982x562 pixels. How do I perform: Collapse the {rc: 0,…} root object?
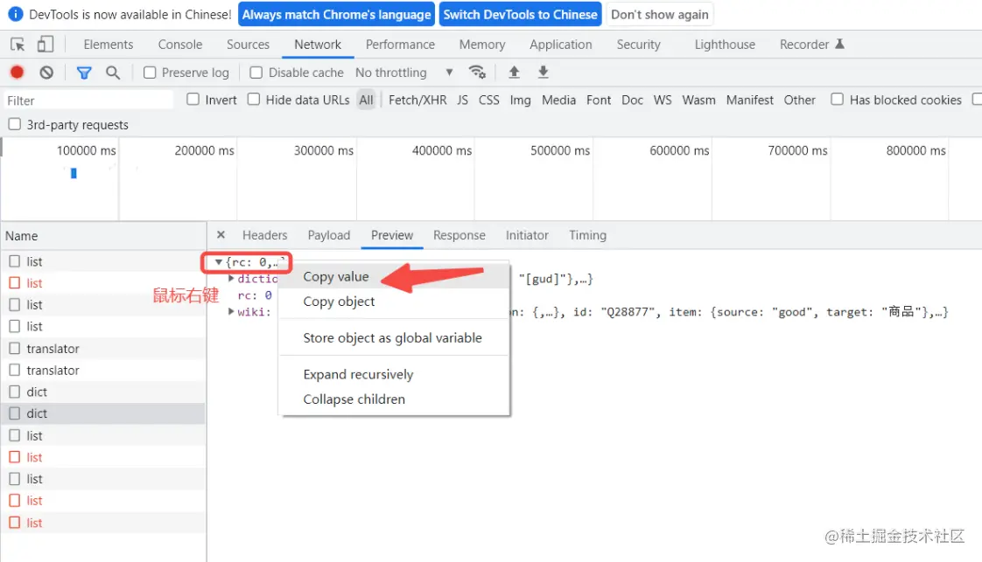point(218,262)
